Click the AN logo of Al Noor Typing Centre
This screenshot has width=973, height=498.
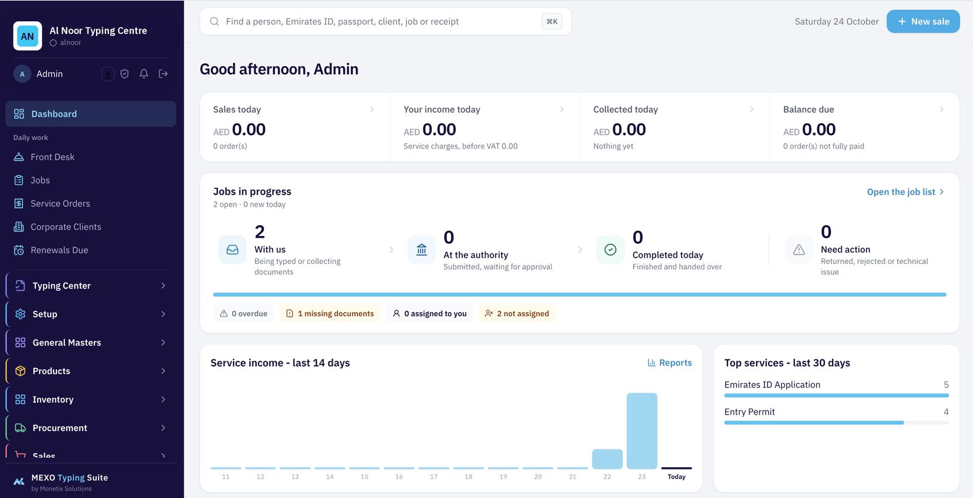click(x=27, y=36)
